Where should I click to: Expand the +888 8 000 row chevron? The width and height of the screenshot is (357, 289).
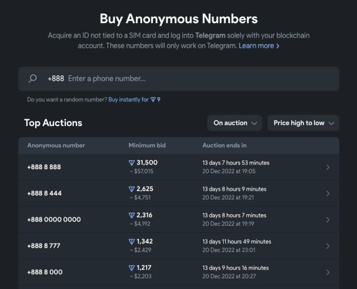coord(328,272)
